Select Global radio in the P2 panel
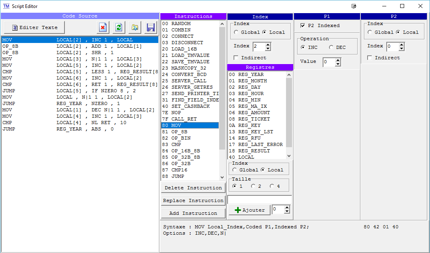Screen dimensions: 430x253 370,32
